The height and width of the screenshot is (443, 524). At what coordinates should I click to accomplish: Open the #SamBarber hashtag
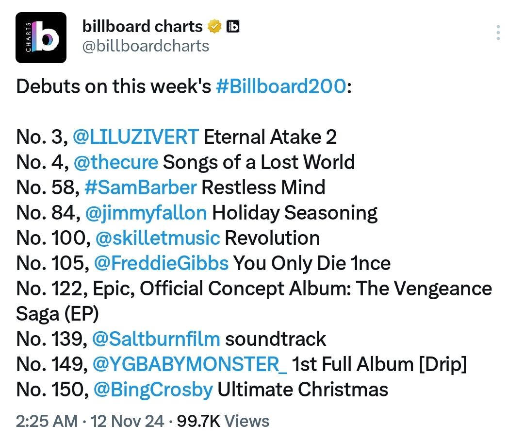click(141, 187)
